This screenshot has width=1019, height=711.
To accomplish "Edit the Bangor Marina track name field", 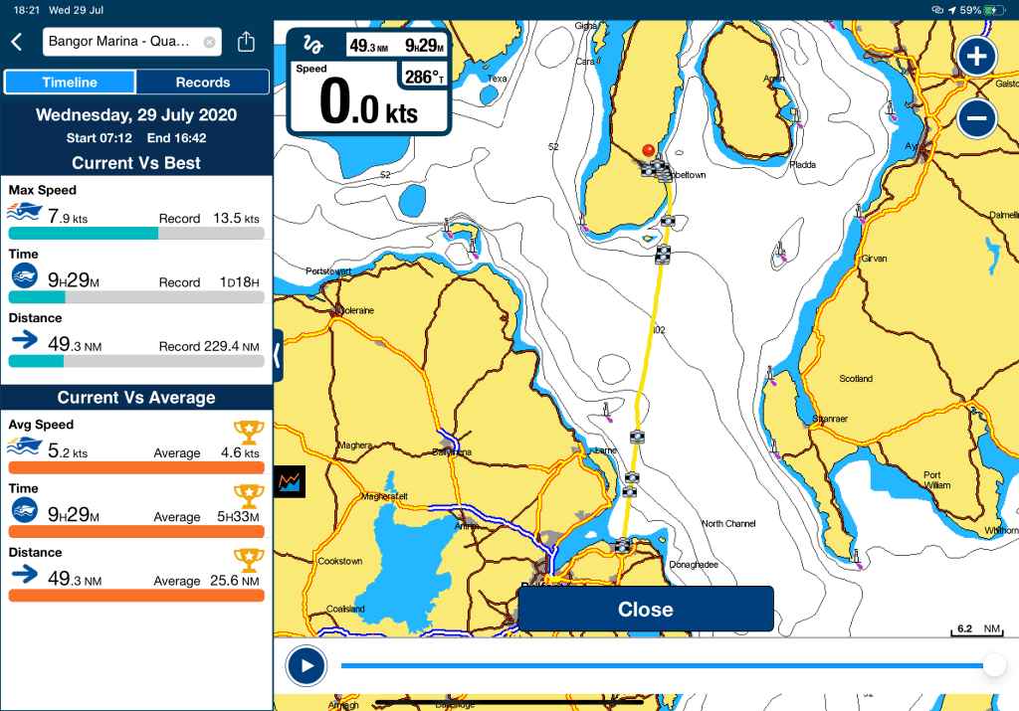I will [119, 43].
